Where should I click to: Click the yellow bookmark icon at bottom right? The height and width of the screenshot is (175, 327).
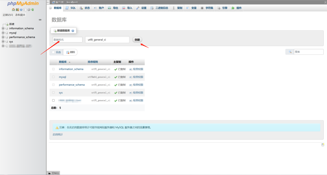(323, 145)
